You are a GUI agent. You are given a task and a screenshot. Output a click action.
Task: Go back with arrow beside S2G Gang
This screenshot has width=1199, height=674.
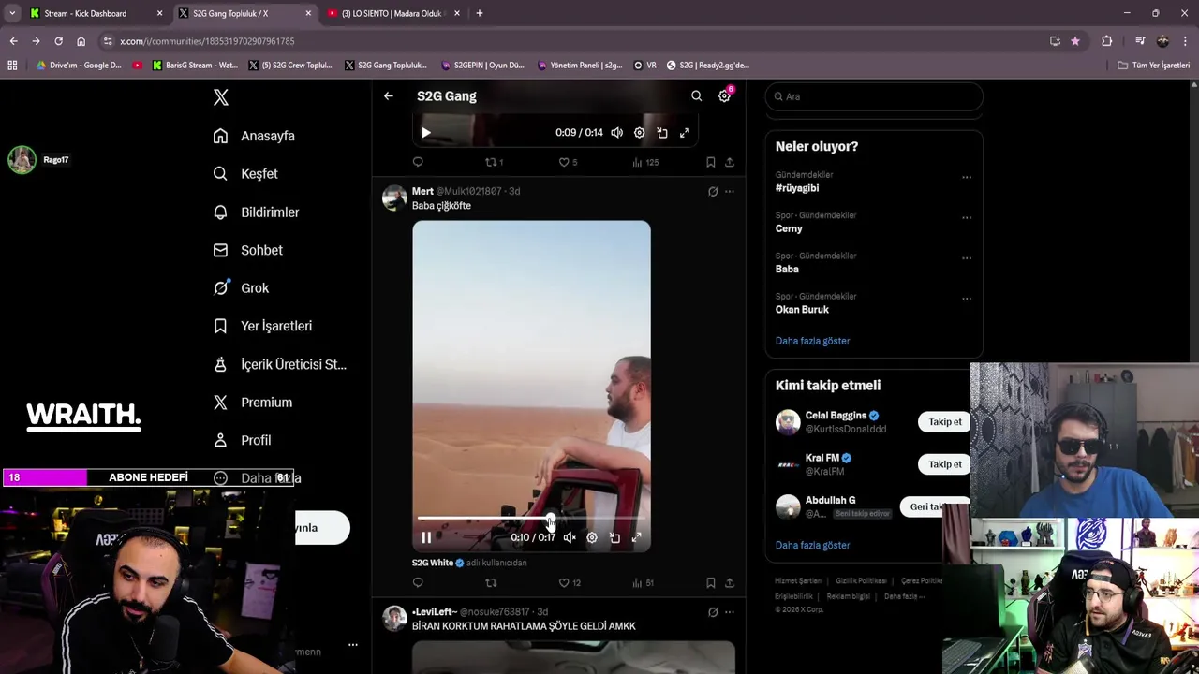[x=389, y=95]
